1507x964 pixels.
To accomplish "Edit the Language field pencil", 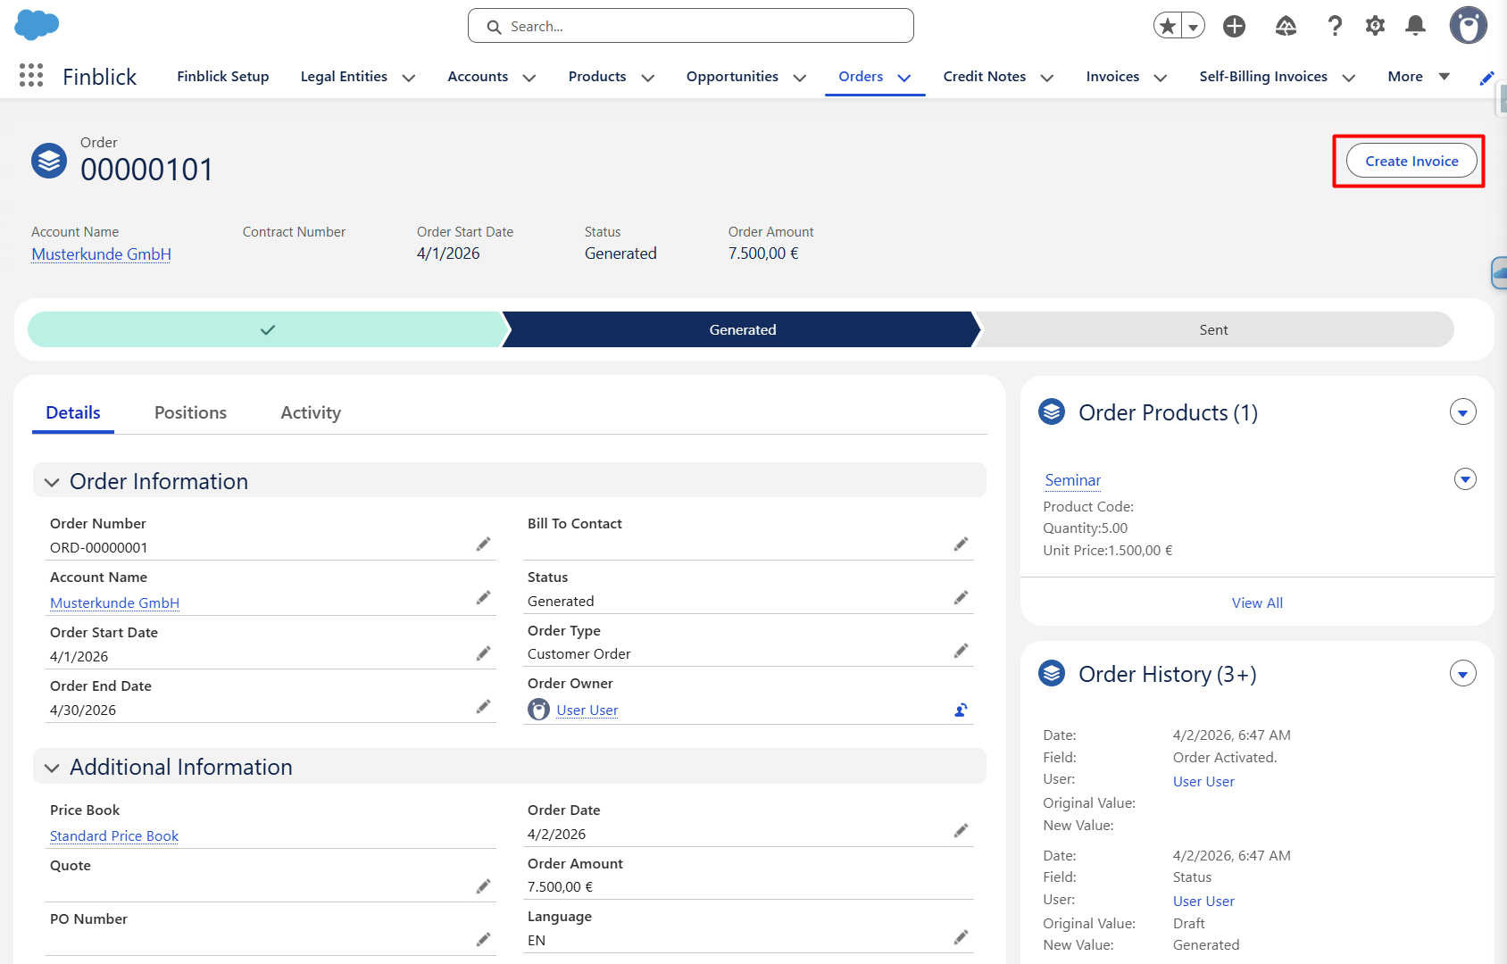I will (x=961, y=937).
